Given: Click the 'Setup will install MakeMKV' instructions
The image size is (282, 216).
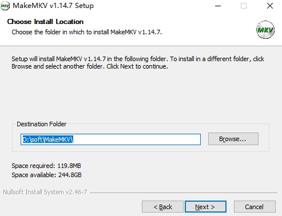Looking at the screenshot, I should tap(138, 62).
